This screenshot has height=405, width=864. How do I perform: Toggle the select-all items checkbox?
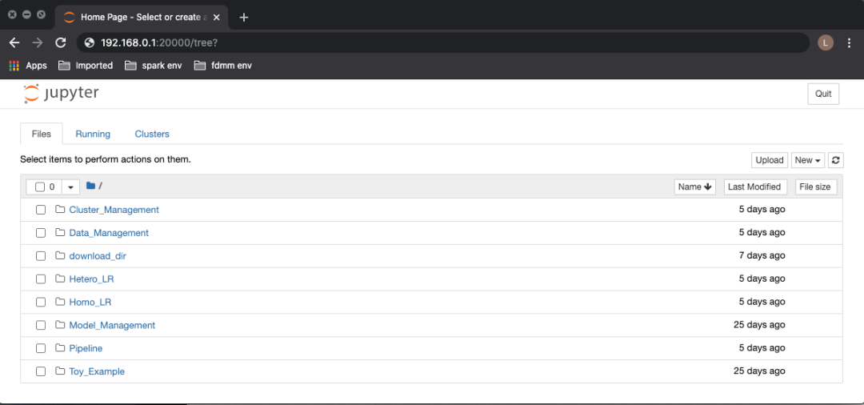click(x=40, y=187)
